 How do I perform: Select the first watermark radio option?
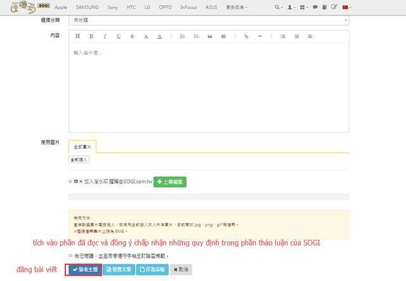(70, 181)
